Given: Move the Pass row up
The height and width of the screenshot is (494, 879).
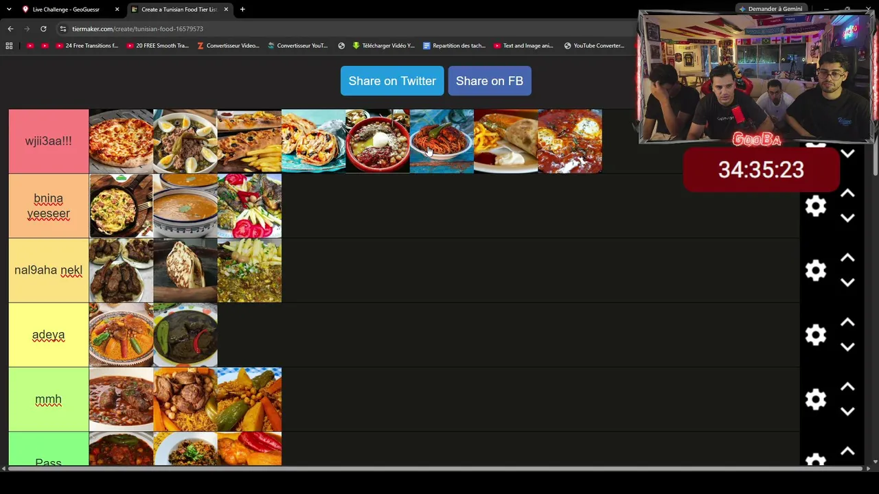Looking at the screenshot, I should pos(847,451).
